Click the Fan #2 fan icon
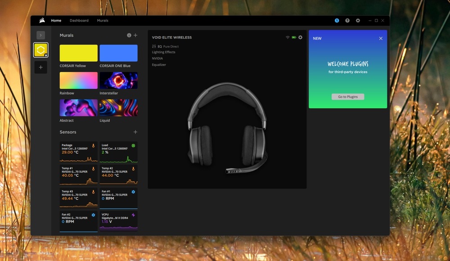The height and width of the screenshot is (261, 450). 93,215
